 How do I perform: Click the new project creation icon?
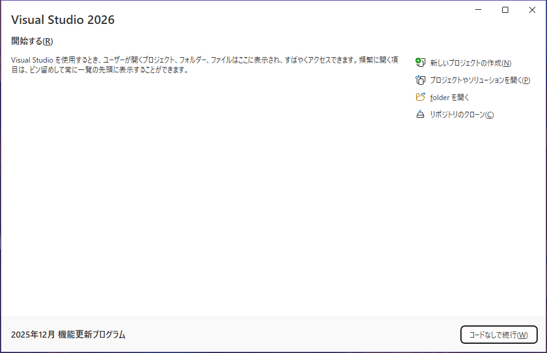pyautogui.click(x=420, y=63)
